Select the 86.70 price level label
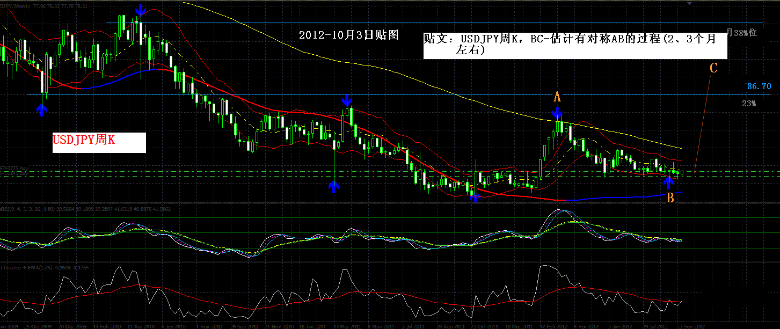The height and width of the screenshot is (329, 780). tap(759, 86)
